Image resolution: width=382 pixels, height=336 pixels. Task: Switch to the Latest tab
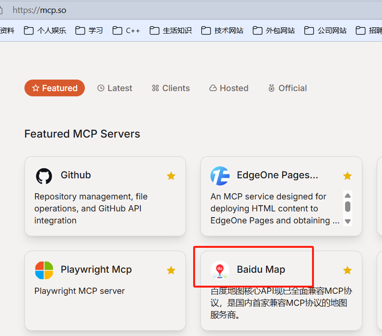tap(115, 88)
